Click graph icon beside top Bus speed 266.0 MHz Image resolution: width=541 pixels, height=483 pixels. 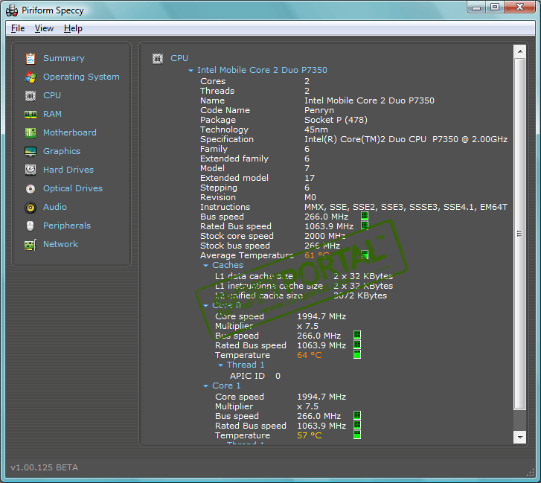365,216
